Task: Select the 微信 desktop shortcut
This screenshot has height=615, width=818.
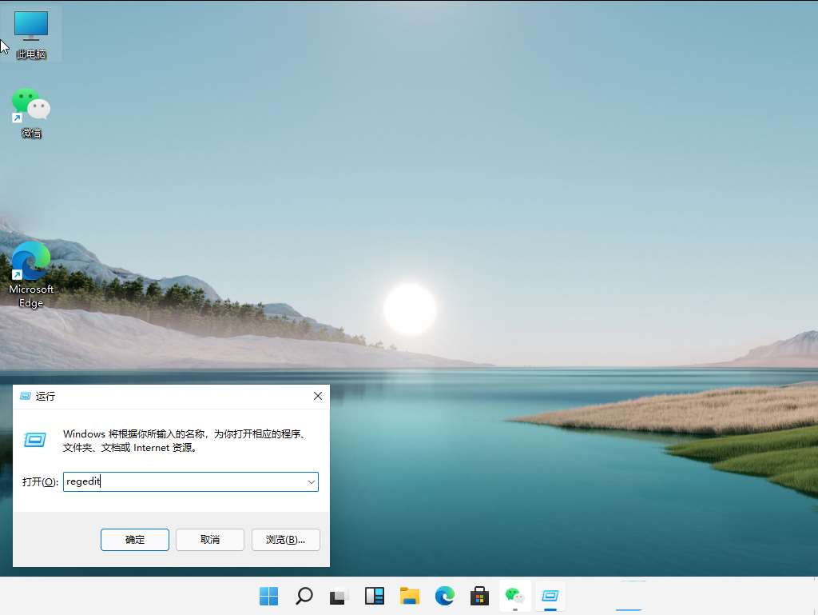Action: 31,112
